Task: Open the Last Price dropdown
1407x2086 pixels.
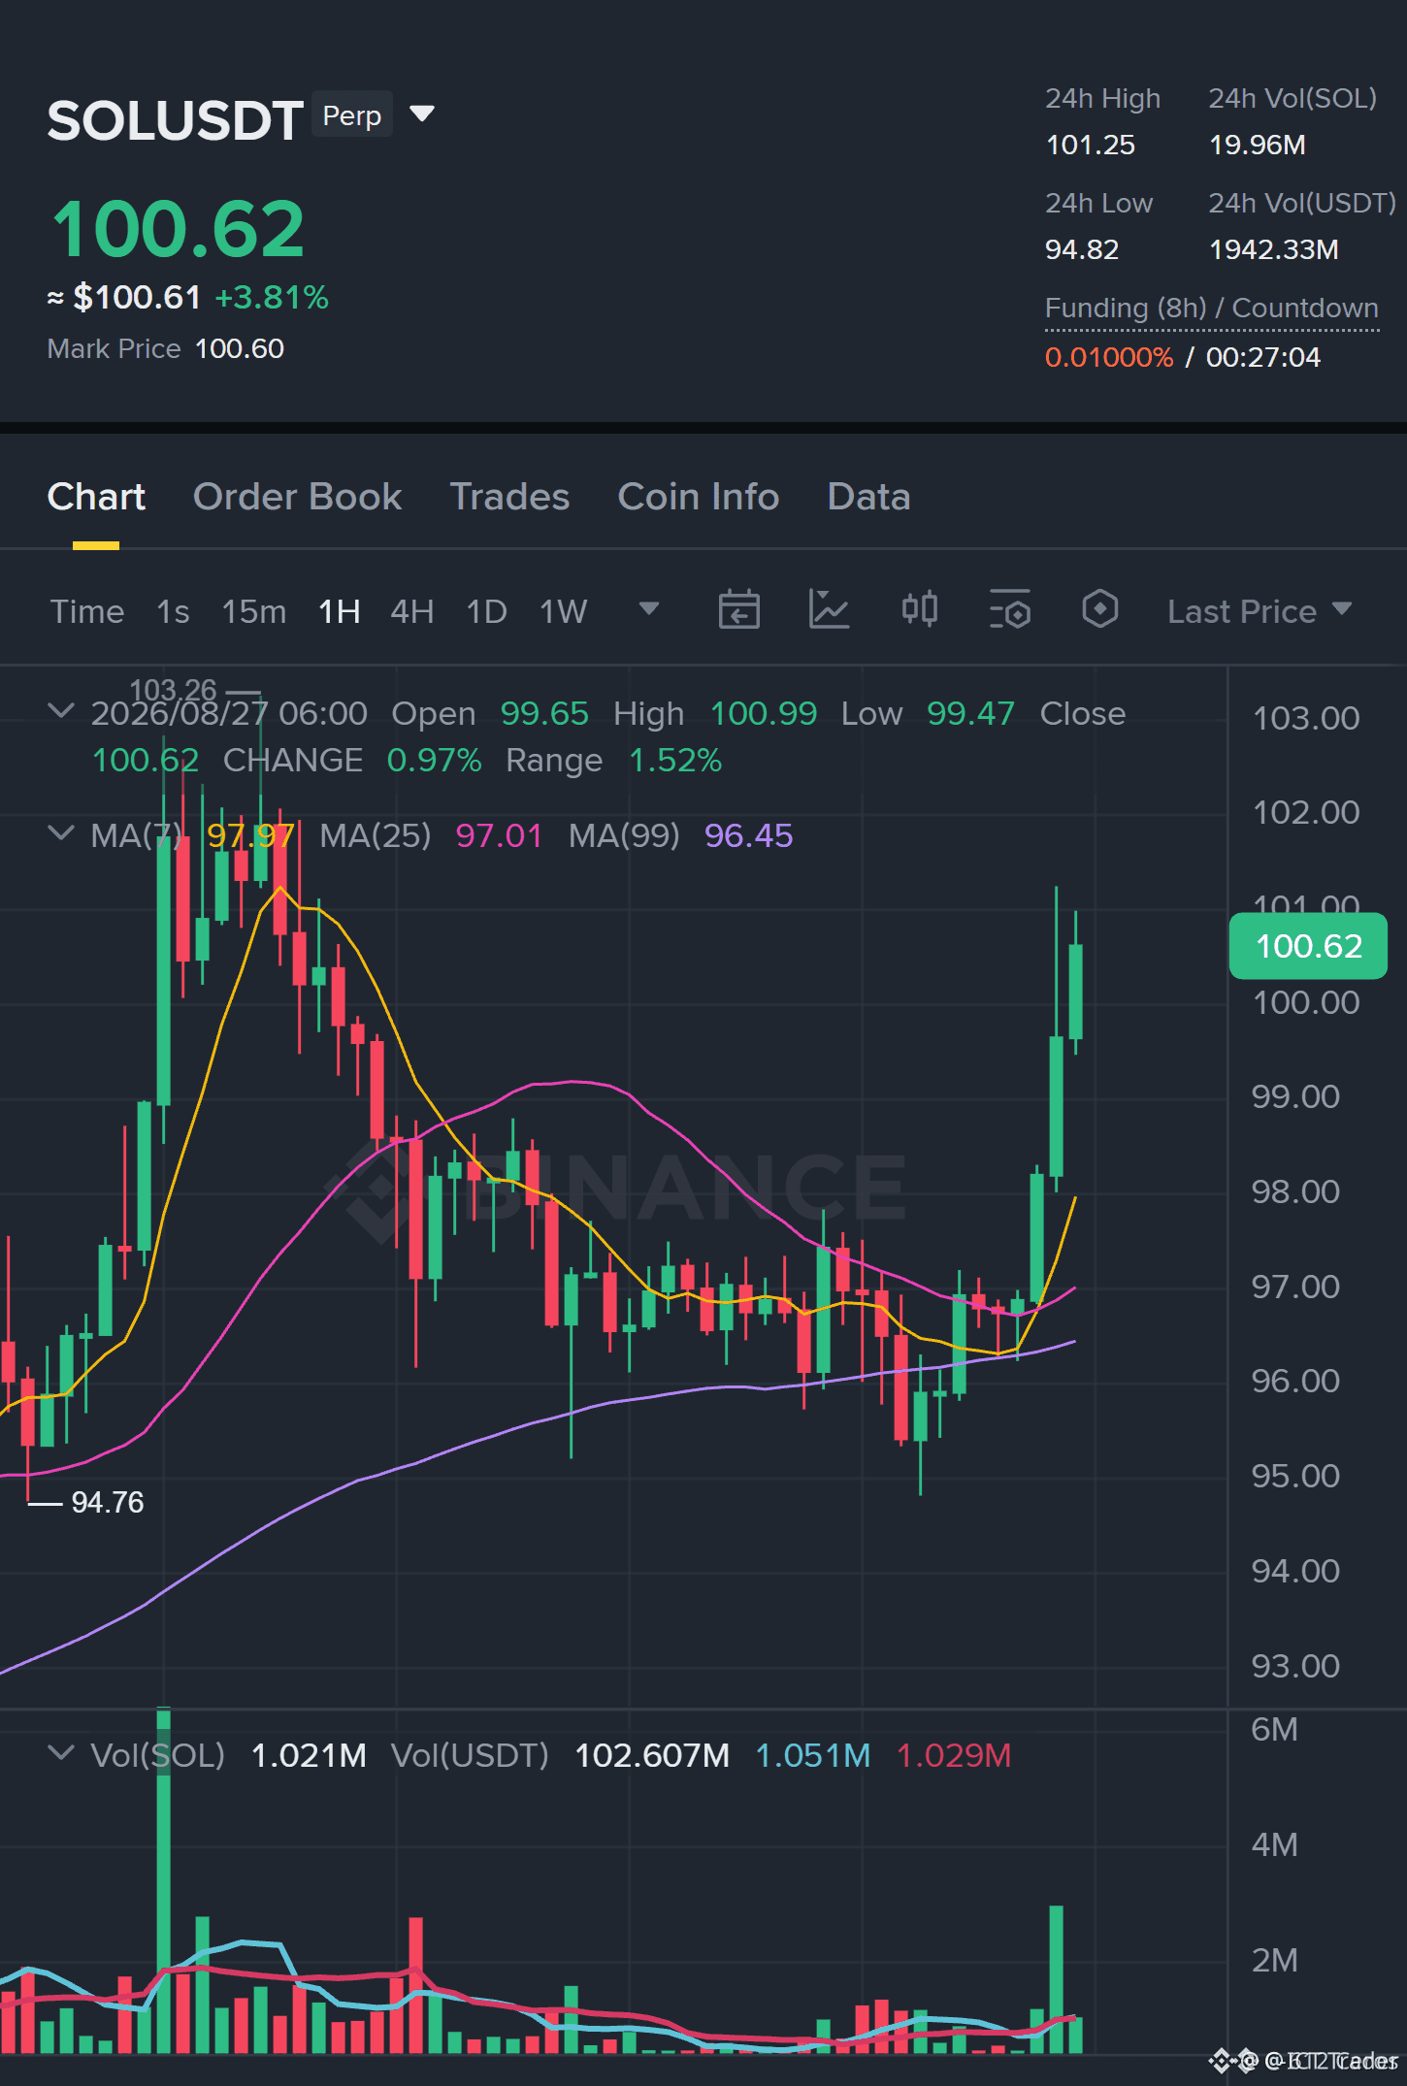Action: [x=1259, y=611]
